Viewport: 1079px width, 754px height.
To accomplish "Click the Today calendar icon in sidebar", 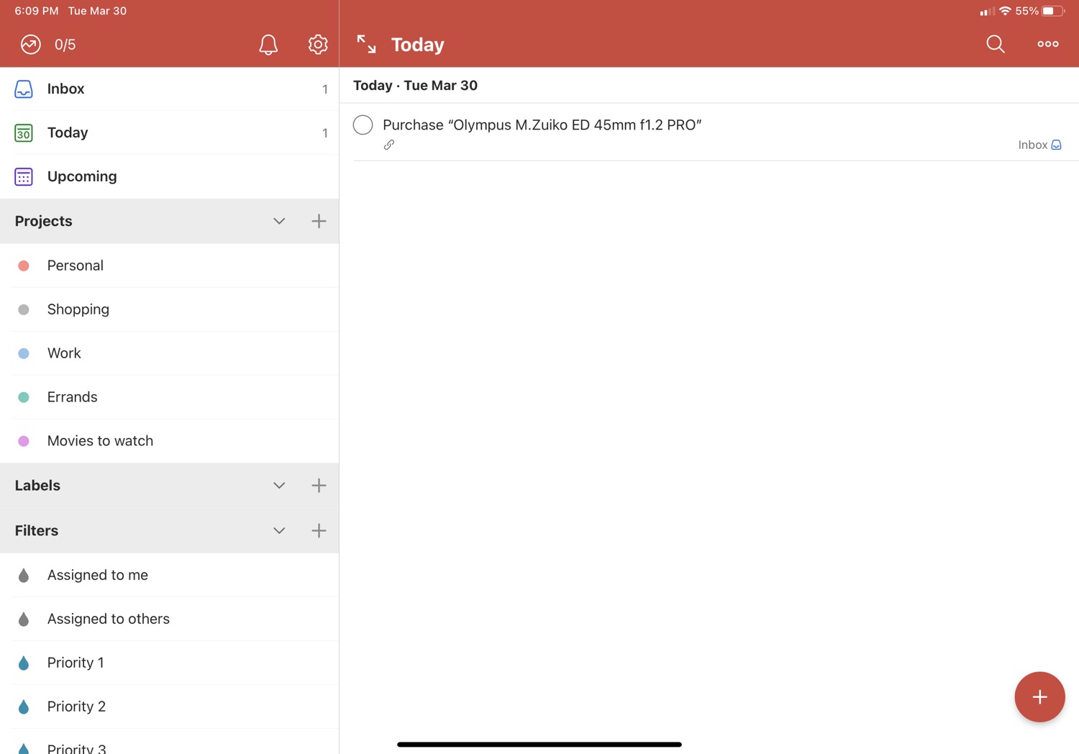I will (24, 133).
